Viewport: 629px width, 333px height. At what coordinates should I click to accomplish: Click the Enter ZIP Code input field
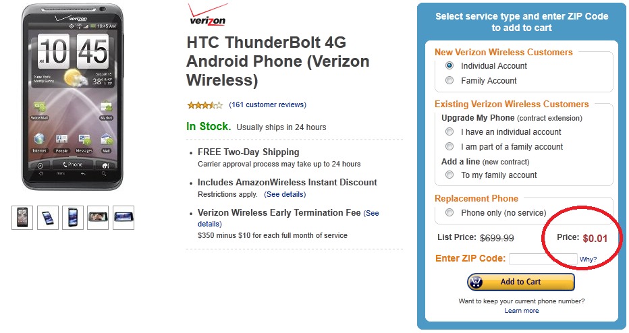click(543, 260)
